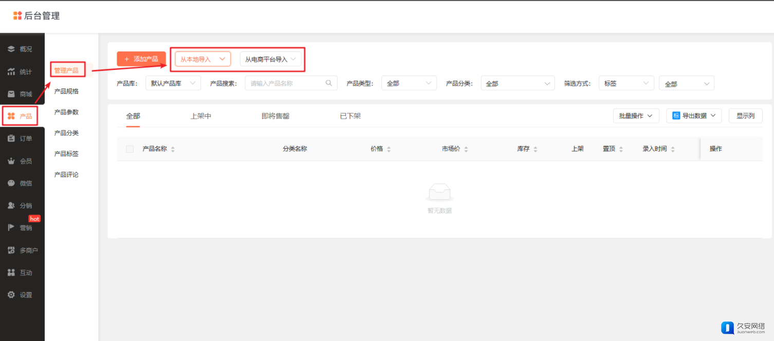The image size is (774, 341).
Task: Sort by 价格 using its sort arrows
Action: (x=389, y=149)
